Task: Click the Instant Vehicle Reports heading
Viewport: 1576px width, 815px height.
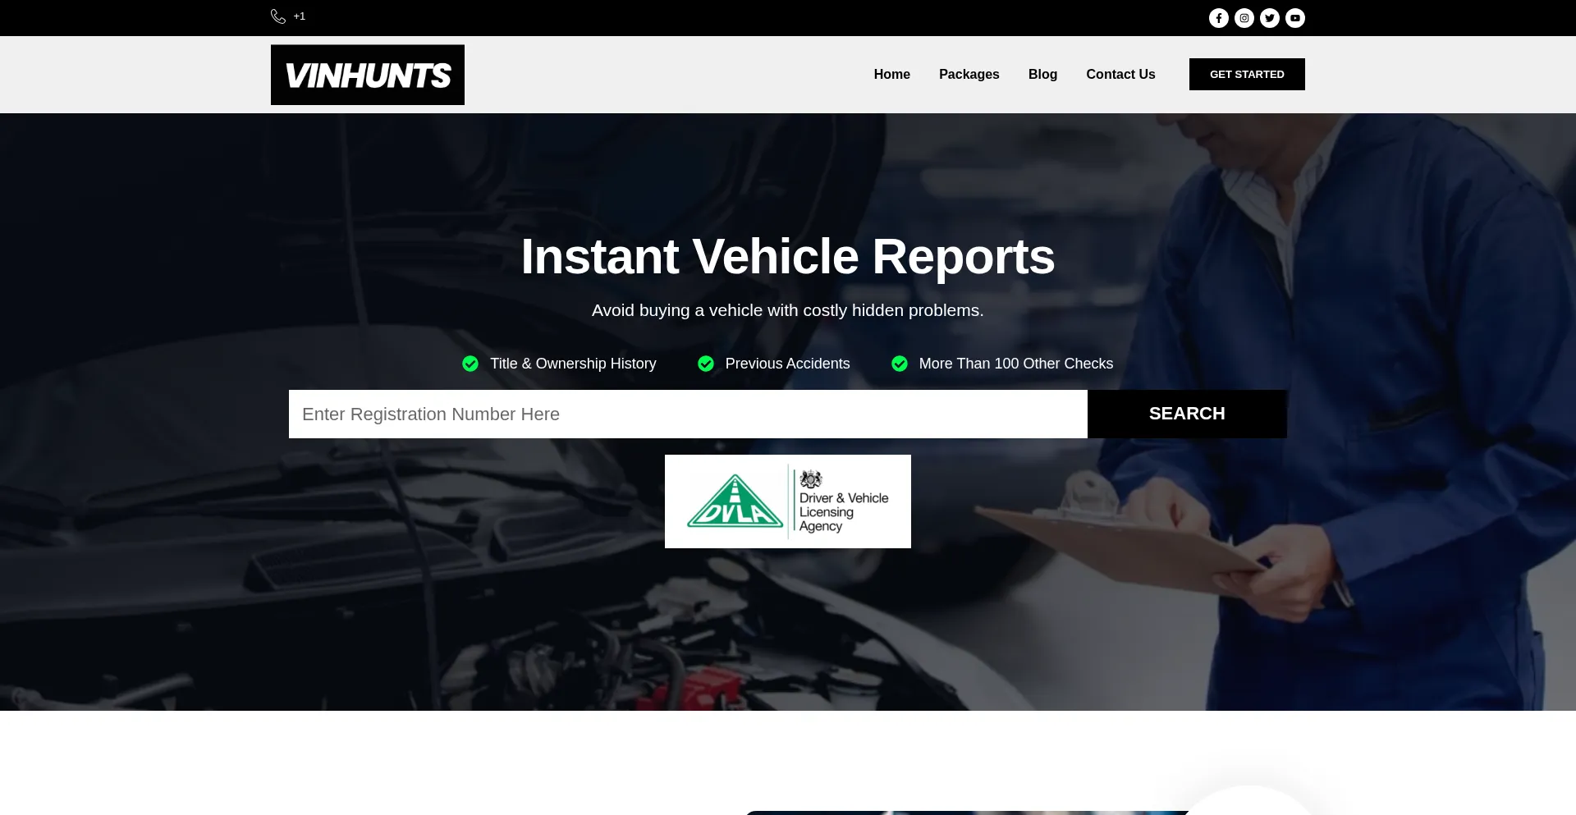Action: (x=787, y=256)
